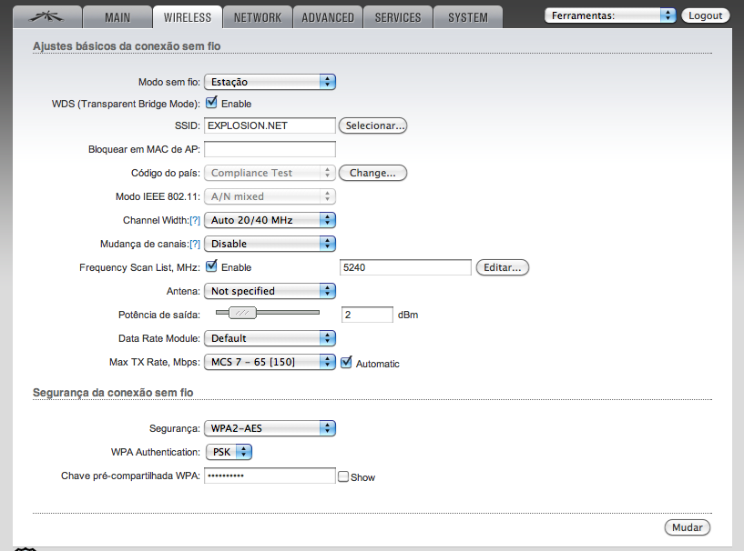This screenshot has height=551, width=744.
Task: Click the Potência de saída slider handle
Action: point(241,313)
